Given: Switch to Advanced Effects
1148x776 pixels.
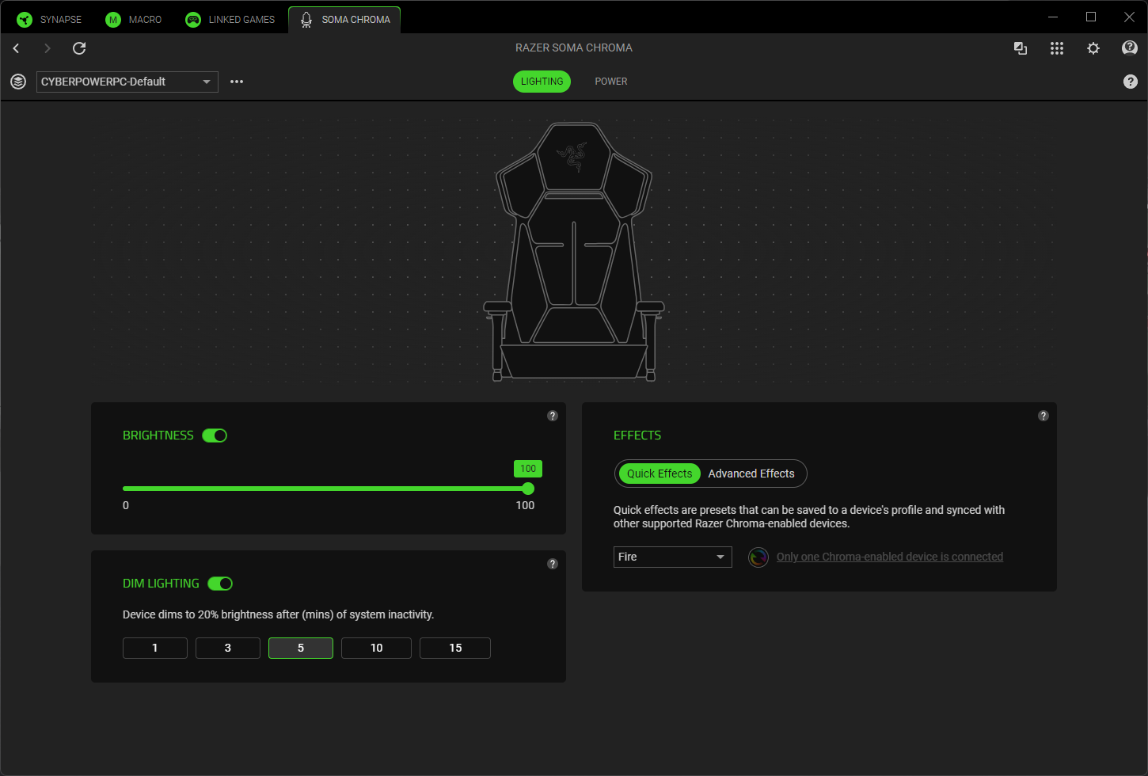Looking at the screenshot, I should point(751,474).
